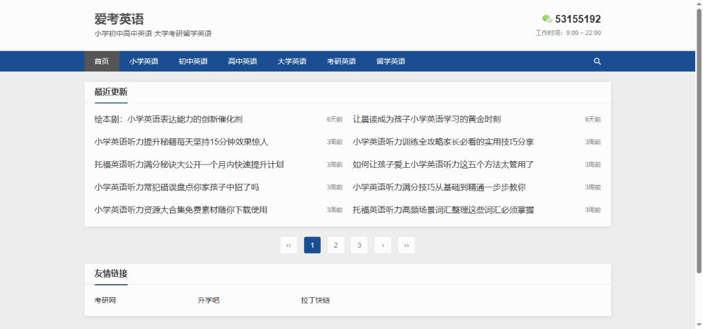
Task: Select page 3 in pagination
Action: [x=359, y=245]
